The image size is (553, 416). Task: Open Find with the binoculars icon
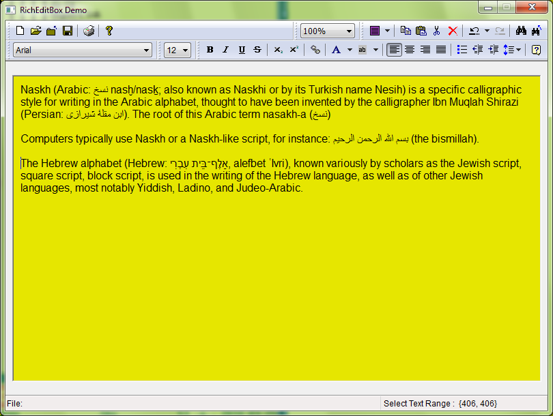(521, 31)
